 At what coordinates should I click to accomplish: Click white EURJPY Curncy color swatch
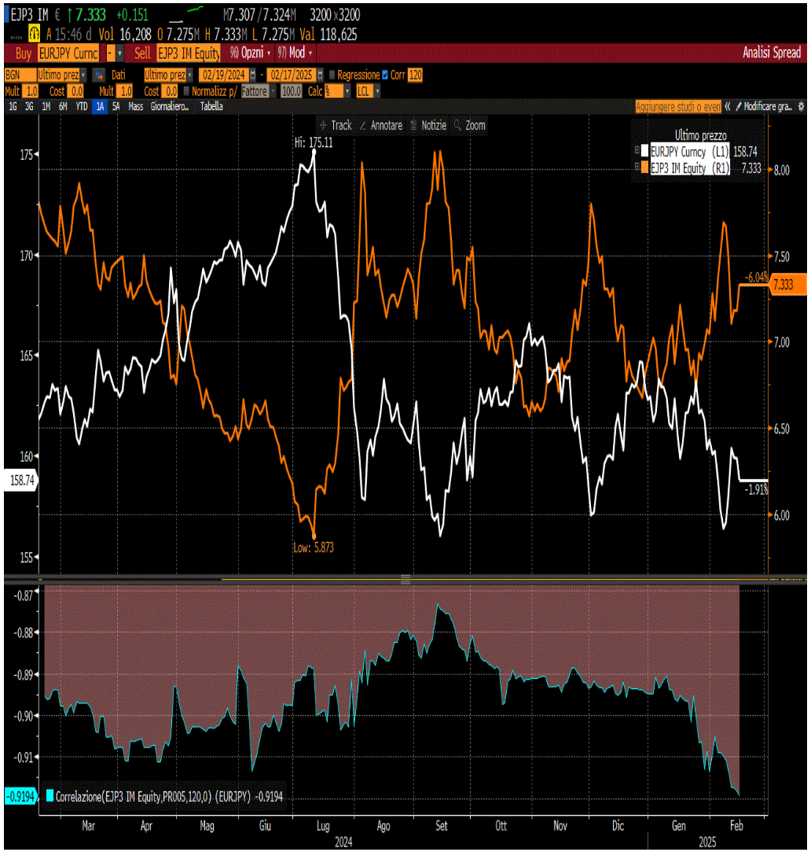tap(645, 151)
